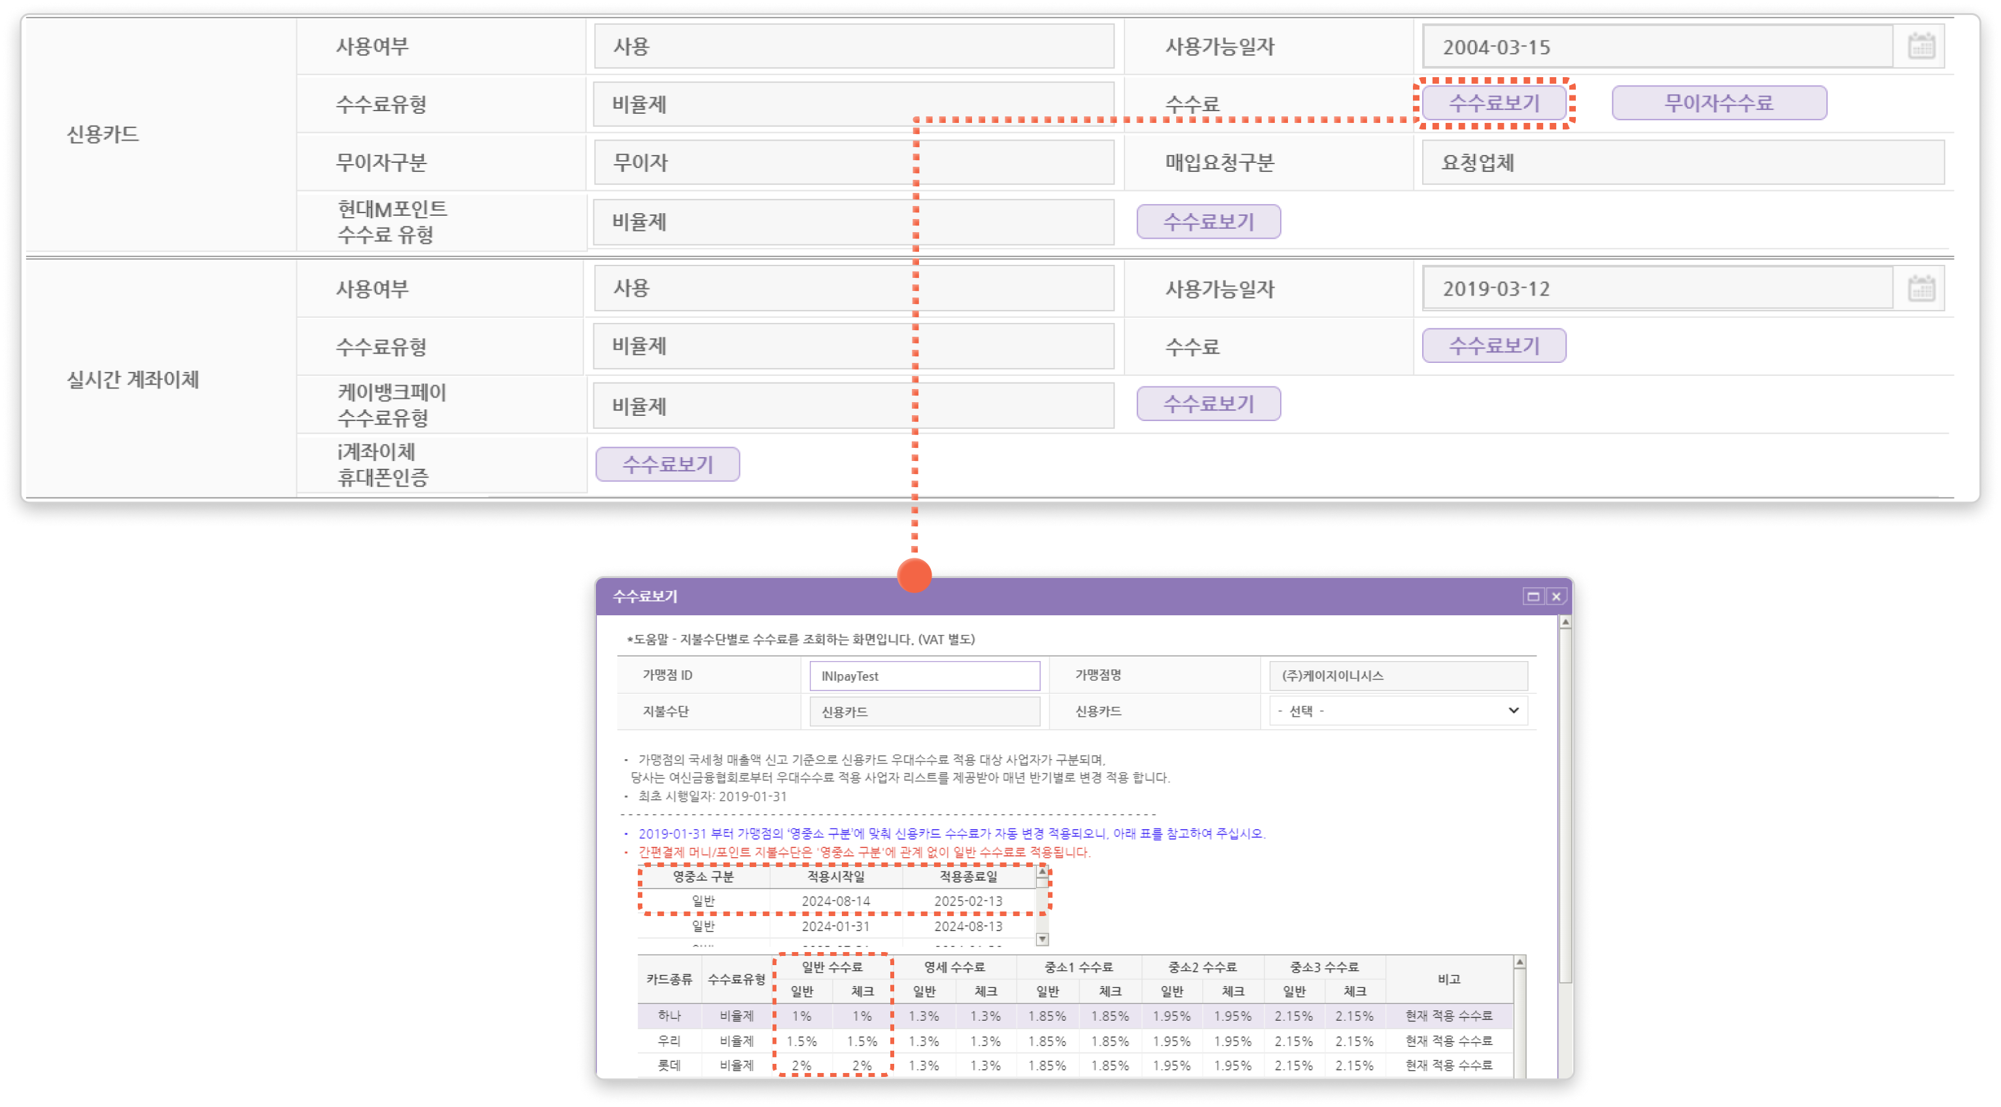
Task: Click the 영세 수수료 column header
Action: [x=954, y=967]
